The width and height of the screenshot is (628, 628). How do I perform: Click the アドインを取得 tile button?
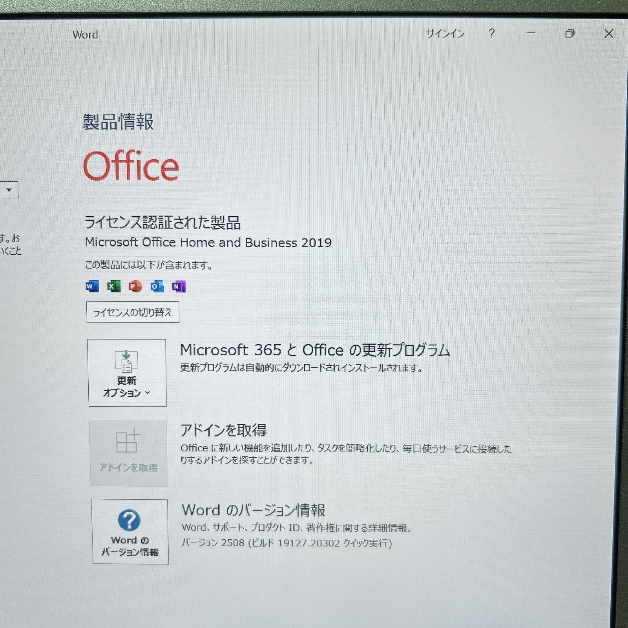[128, 453]
